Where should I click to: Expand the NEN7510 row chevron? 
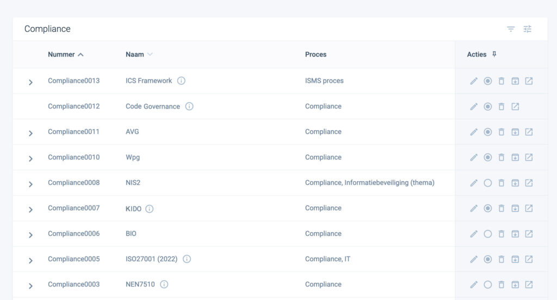30,286
